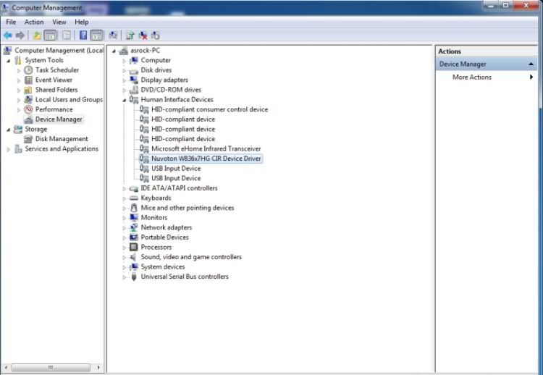543x375 pixels.
Task: Select Nuvoton W836x7HG CIR Device Driver
Action: tap(206, 159)
